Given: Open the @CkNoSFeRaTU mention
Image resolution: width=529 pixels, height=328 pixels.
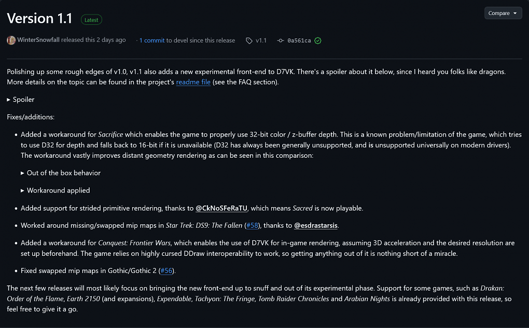Looking at the screenshot, I should coord(221,208).
